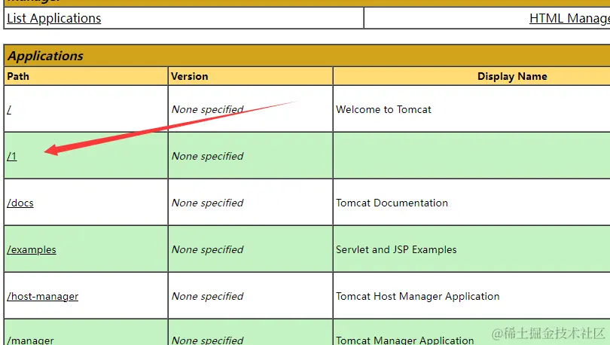Select the Tomcat Documentation display name
This screenshot has height=345, width=610.
(x=392, y=203)
